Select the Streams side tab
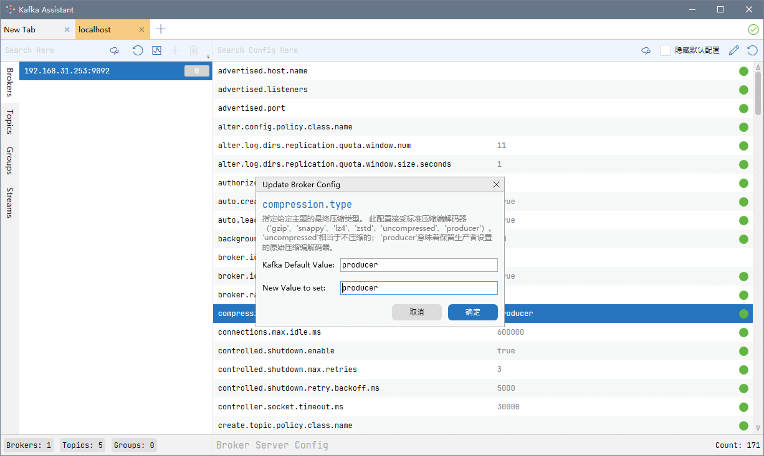The image size is (764, 456). coord(9,202)
